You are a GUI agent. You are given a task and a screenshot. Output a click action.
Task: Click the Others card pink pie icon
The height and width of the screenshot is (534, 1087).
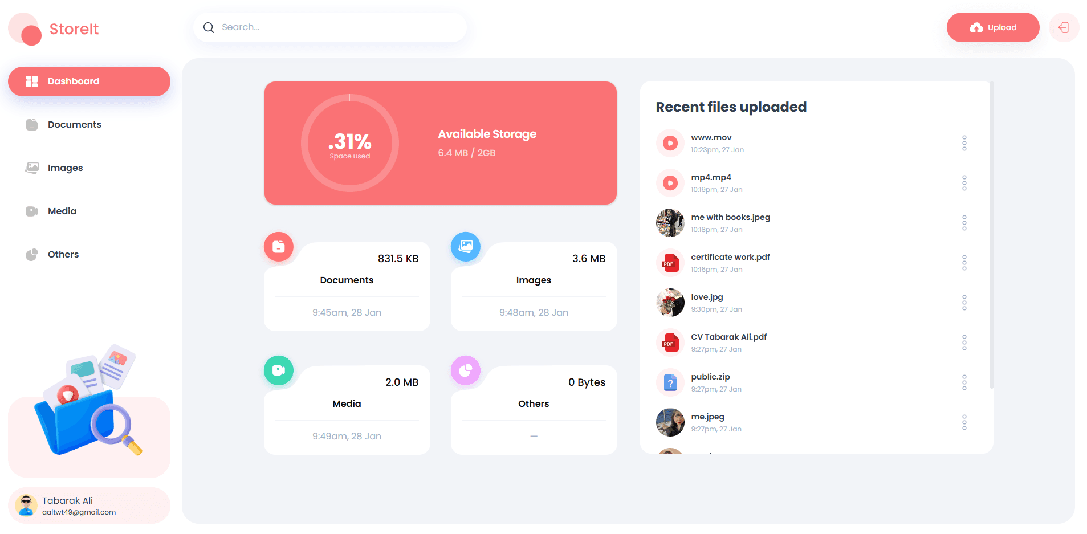(466, 370)
